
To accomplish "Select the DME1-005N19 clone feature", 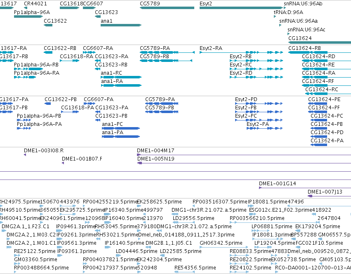I will tap(244, 163).
